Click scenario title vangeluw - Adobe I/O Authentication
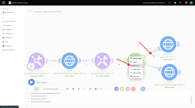Viewport: 195px width, 108px height. [x=48, y=11]
